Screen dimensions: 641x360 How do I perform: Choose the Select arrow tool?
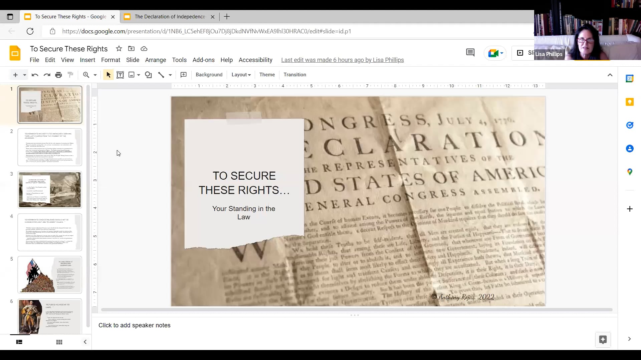tap(108, 75)
